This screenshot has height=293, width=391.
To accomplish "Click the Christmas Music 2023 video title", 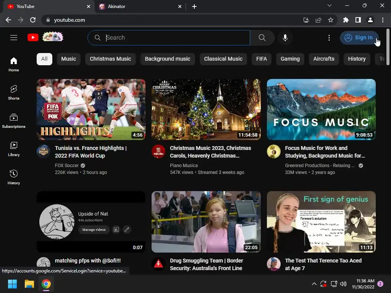I will coord(210,152).
